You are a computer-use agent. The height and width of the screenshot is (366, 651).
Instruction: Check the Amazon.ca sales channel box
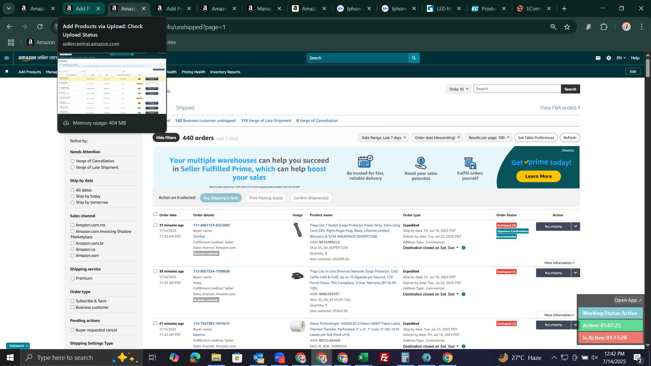pos(72,249)
